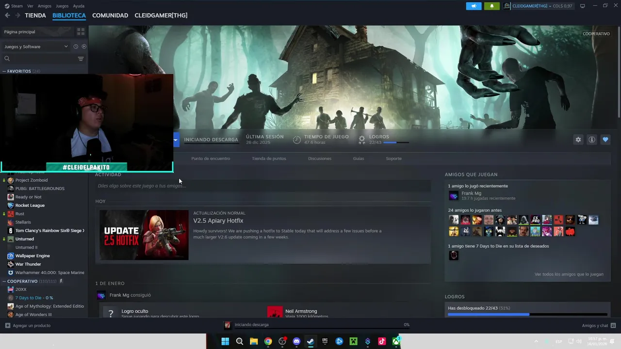The width and height of the screenshot is (621, 349).
Task: Open the Soporte tab
Action: 393,159
